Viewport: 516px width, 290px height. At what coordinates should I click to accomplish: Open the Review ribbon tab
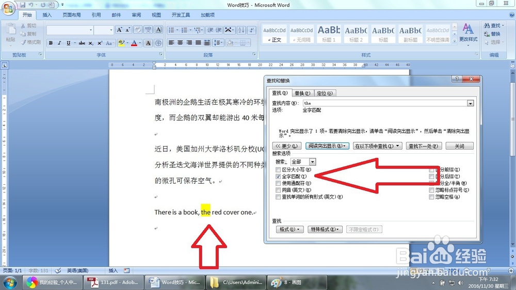(136, 15)
